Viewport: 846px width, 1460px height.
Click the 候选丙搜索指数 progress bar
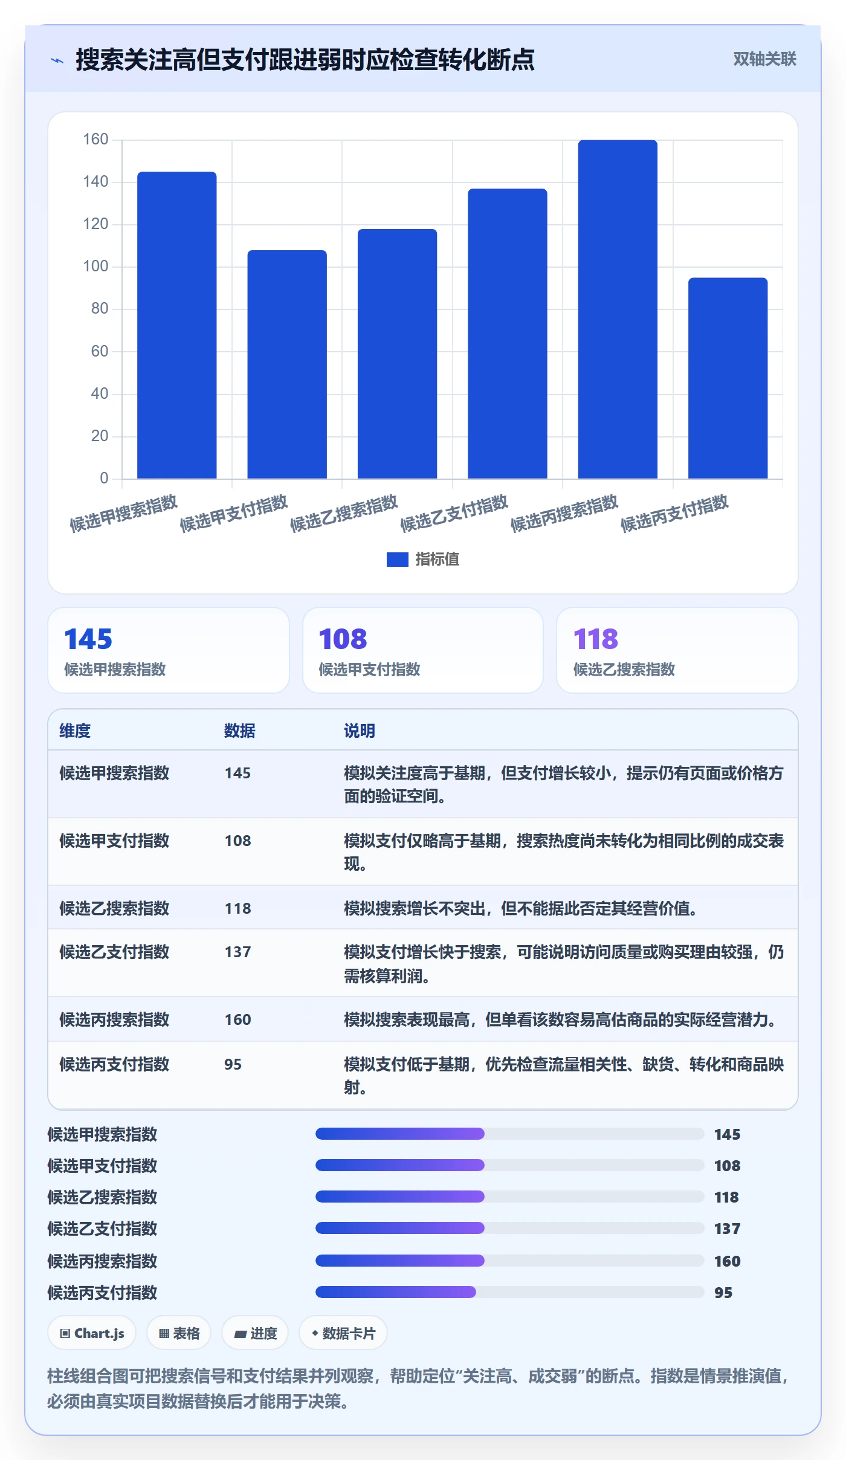click(x=509, y=1261)
